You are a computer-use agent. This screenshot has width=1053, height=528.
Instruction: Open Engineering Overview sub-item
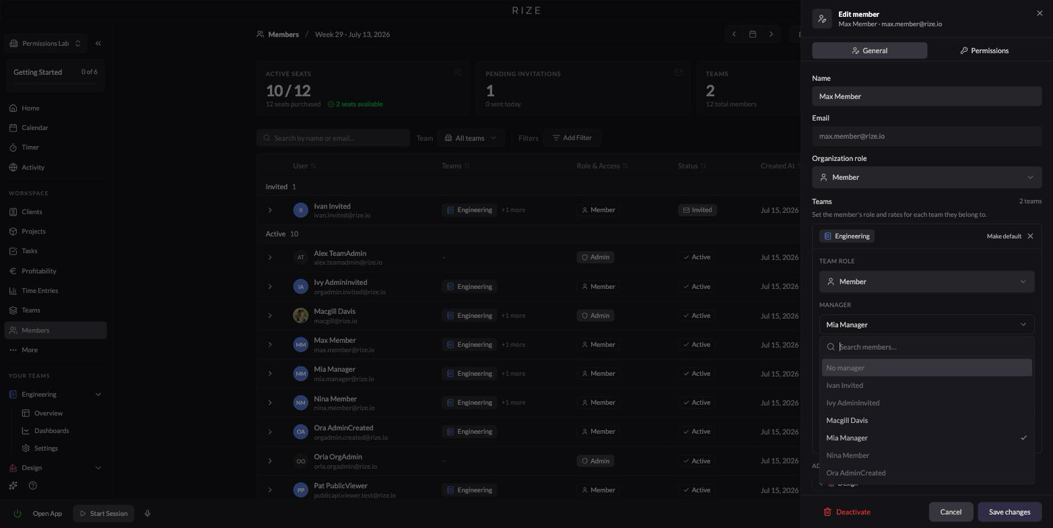click(61, 413)
